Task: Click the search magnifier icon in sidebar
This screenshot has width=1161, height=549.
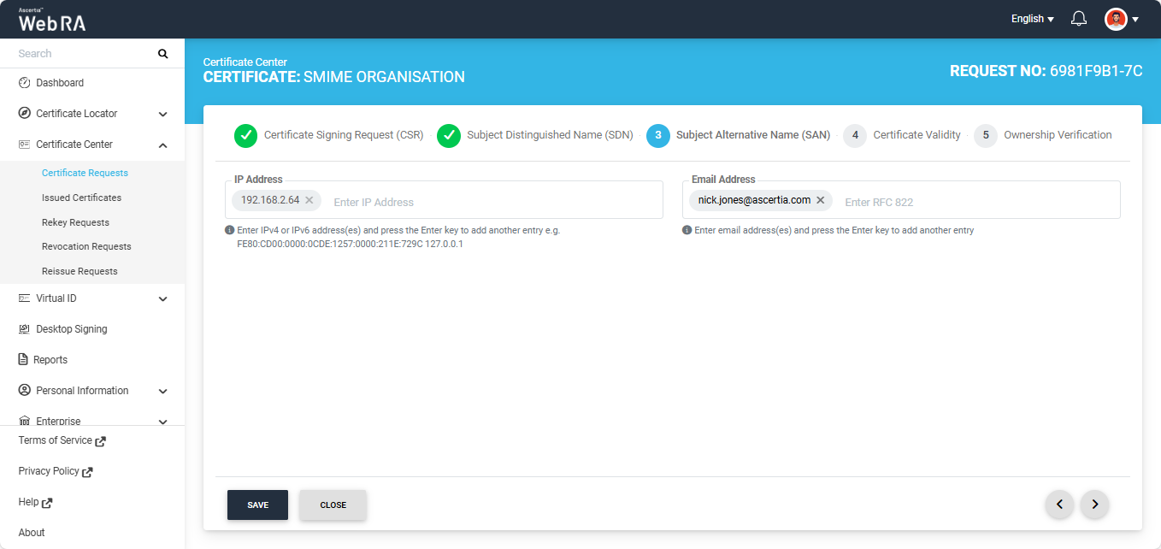Action: tap(162, 54)
